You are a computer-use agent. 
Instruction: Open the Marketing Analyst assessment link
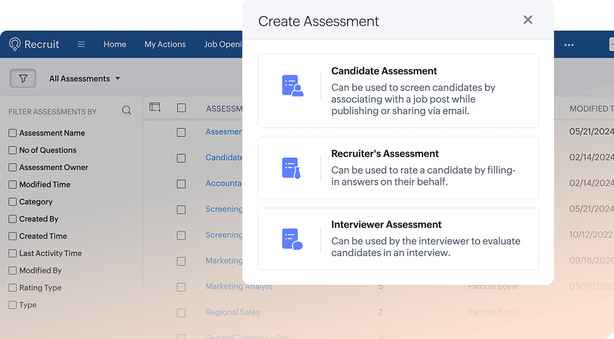(239, 287)
